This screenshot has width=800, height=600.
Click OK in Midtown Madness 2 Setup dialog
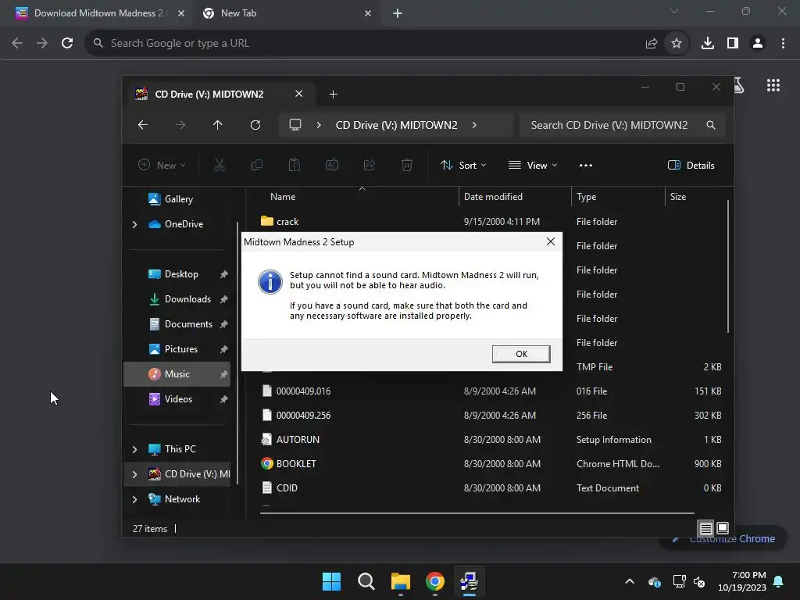point(521,354)
